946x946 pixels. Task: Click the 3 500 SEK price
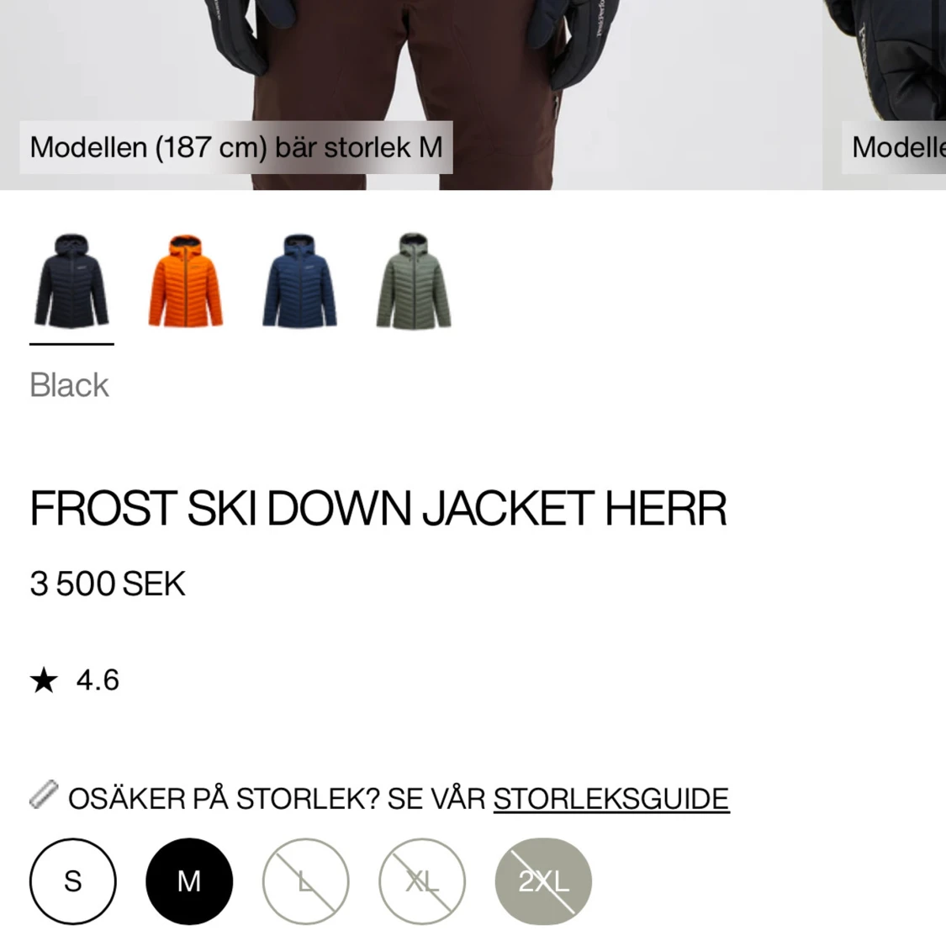(x=108, y=584)
